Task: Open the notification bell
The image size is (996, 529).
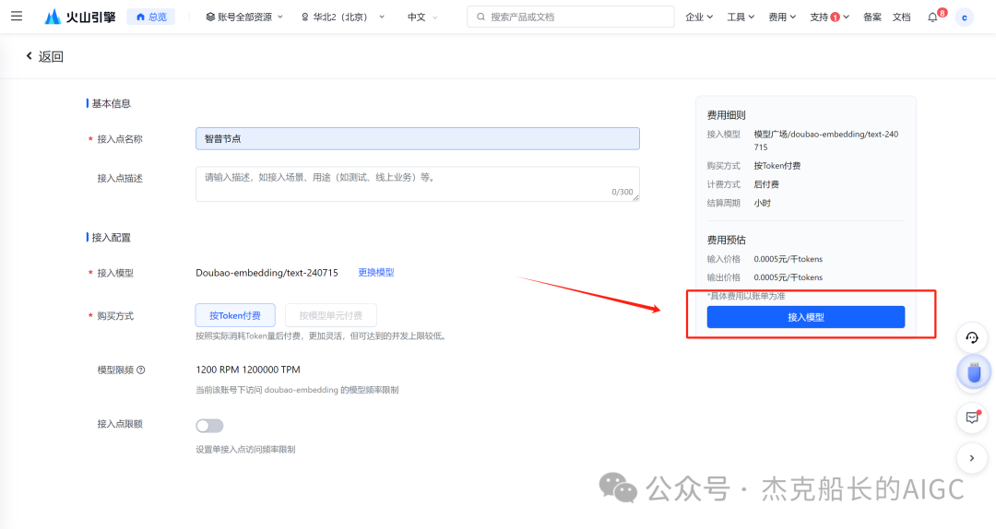Action: click(932, 18)
